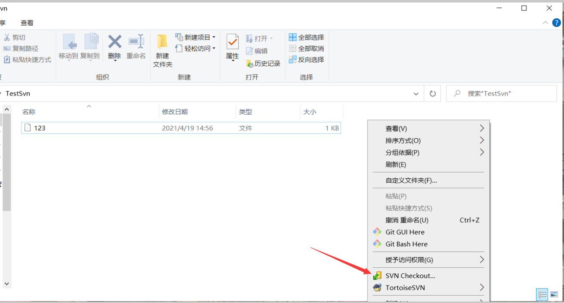Refresh the folder via the address bar button
Image resolution: width=564 pixels, height=303 pixels.
click(x=433, y=94)
